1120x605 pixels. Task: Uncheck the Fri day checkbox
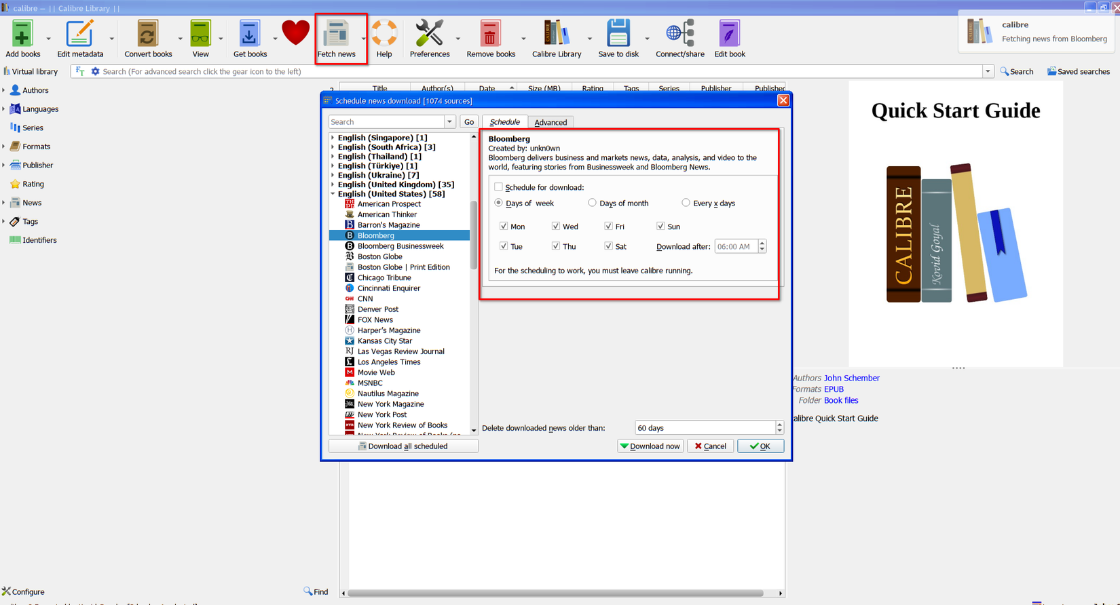tap(608, 226)
